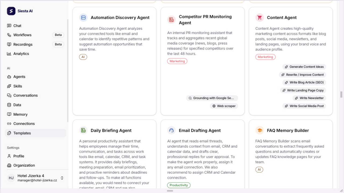
Task: Click the Generate Content Ideas chip
Action: pyautogui.click(x=304, y=67)
